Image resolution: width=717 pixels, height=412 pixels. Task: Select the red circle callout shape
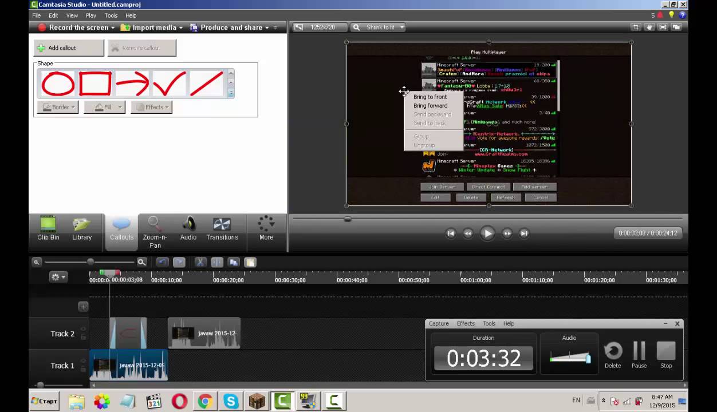pyautogui.click(x=58, y=84)
